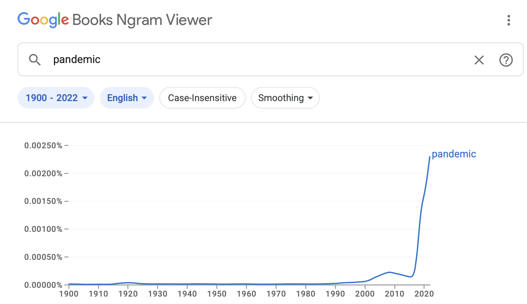
Task: Click the 2020 label on the x-axis
Action: coord(424,294)
